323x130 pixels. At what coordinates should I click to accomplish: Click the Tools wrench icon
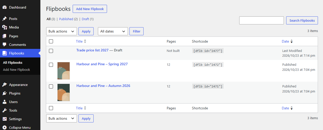[5, 110]
